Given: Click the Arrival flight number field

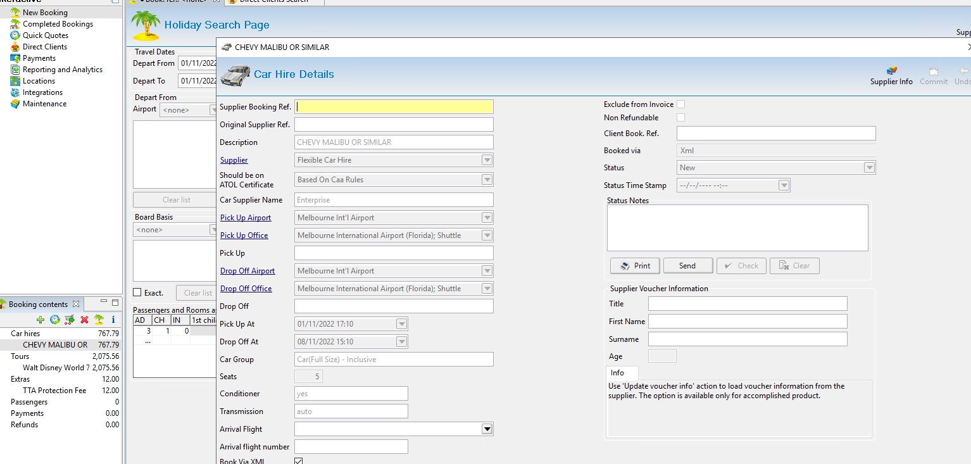Looking at the screenshot, I should (x=351, y=447).
